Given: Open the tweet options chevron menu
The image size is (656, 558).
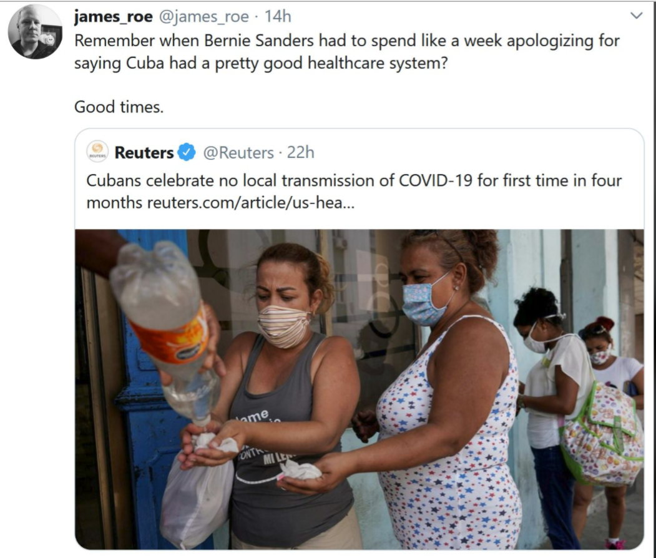Looking at the screenshot, I should point(636,16).
